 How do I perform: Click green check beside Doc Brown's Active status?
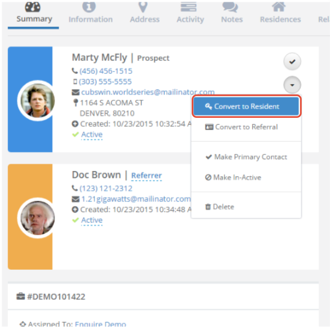pos(76,220)
